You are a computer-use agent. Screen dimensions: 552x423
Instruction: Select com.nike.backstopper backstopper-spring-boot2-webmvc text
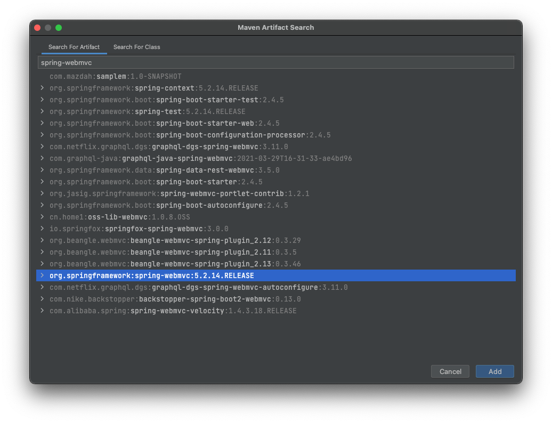point(175,299)
